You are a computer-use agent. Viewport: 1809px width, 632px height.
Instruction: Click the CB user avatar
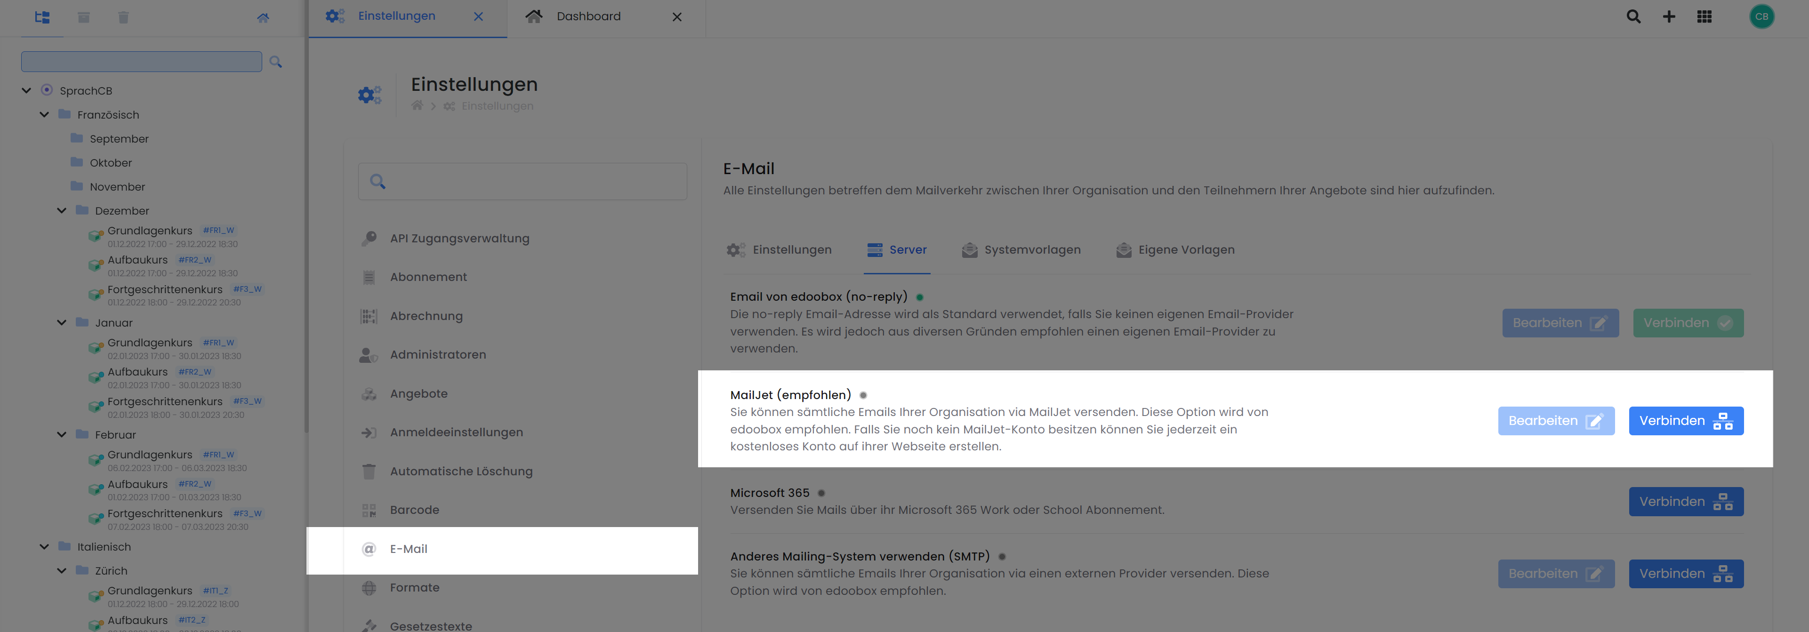tap(1761, 17)
